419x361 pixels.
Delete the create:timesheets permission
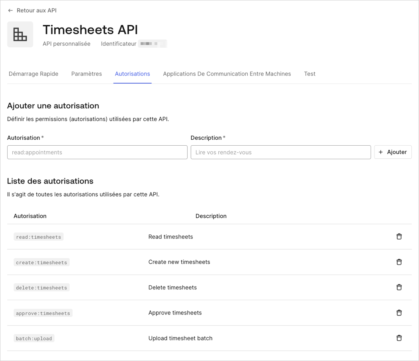click(399, 262)
